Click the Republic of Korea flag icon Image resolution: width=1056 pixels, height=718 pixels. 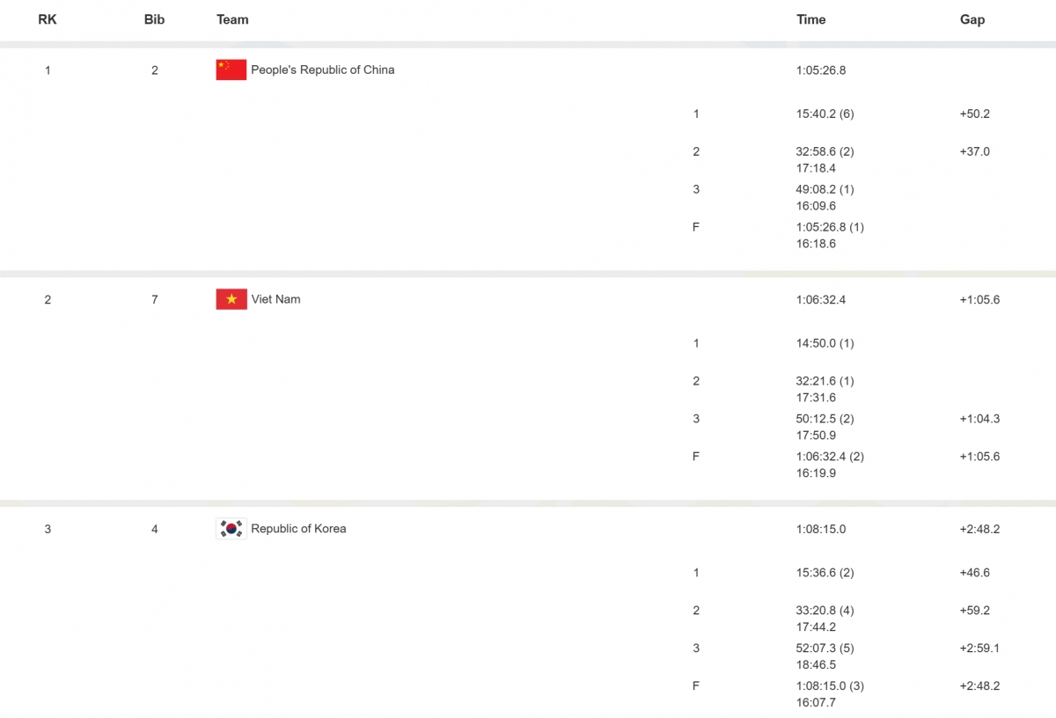point(231,529)
